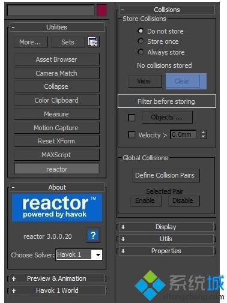
Task: Click the object name field at top
Action: tap(50, 10)
